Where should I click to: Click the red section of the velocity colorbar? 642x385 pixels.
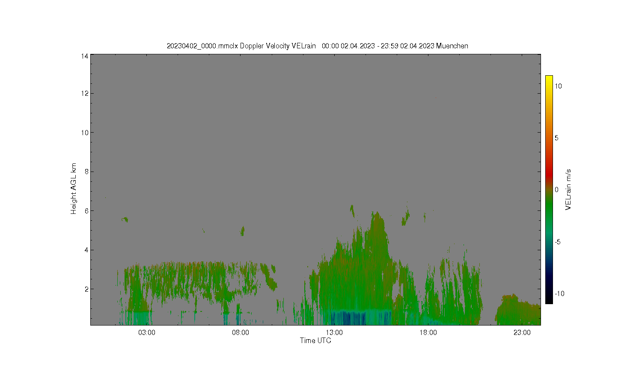[x=549, y=175]
